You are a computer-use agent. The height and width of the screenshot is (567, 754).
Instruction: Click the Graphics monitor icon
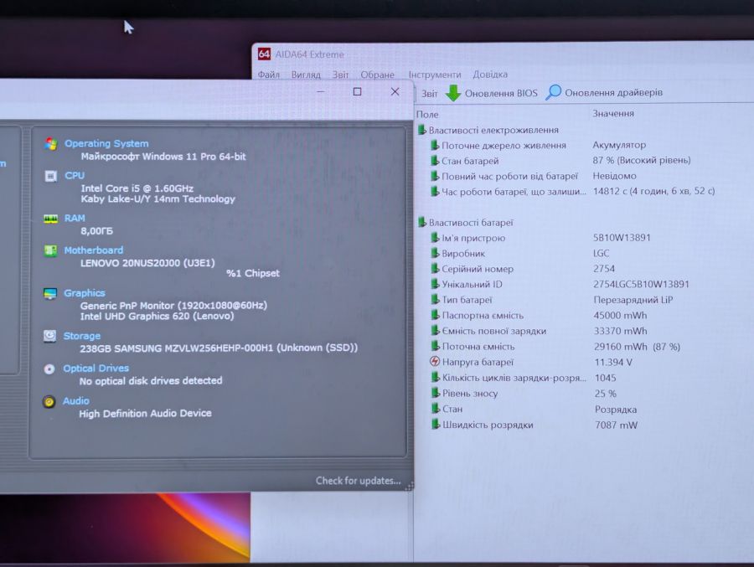tap(50, 293)
